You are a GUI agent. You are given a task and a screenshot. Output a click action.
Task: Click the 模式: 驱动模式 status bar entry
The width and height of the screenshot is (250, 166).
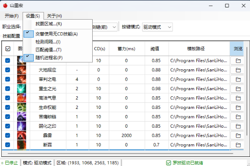(x=37, y=163)
